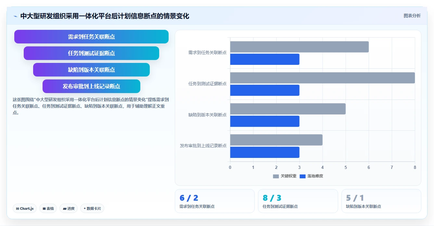The height and width of the screenshot is (226, 434).
Task: Click x-axis tick label 0
Action: tap(230, 167)
